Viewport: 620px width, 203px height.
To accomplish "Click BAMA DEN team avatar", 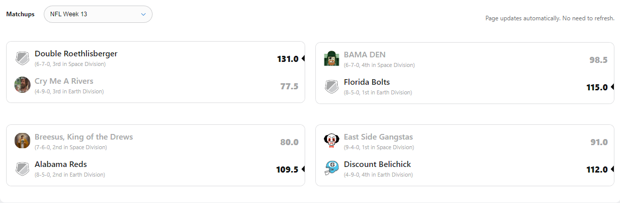I will pos(332,58).
